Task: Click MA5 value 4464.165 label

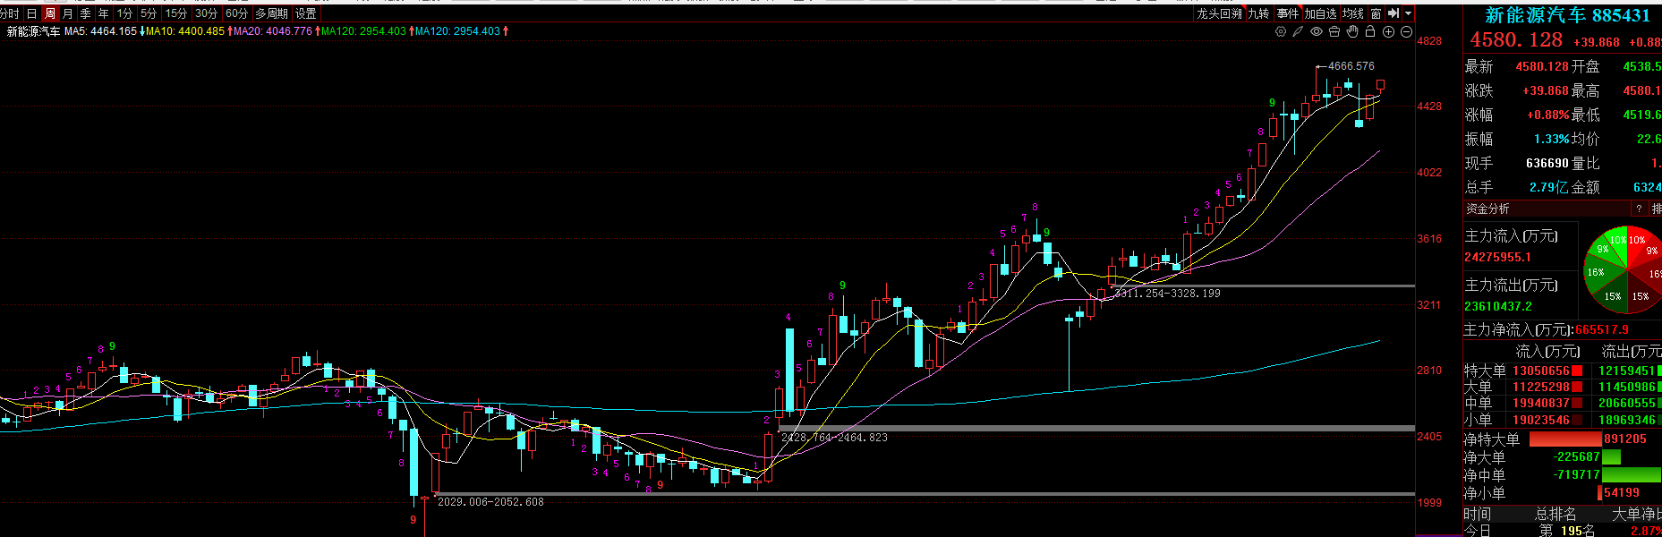Action: tap(100, 31)
